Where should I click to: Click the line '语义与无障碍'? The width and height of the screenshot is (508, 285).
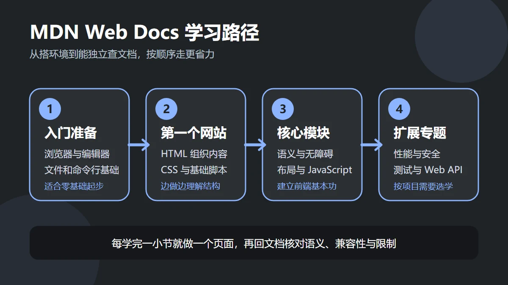coord(305,154)
